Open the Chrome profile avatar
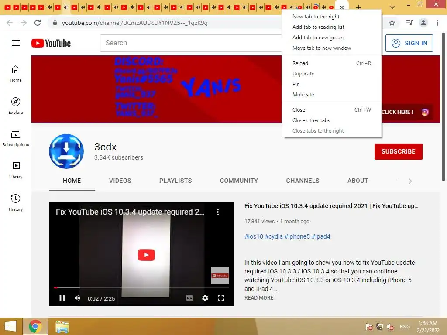The image size is (447, 335). click(423, 23)
